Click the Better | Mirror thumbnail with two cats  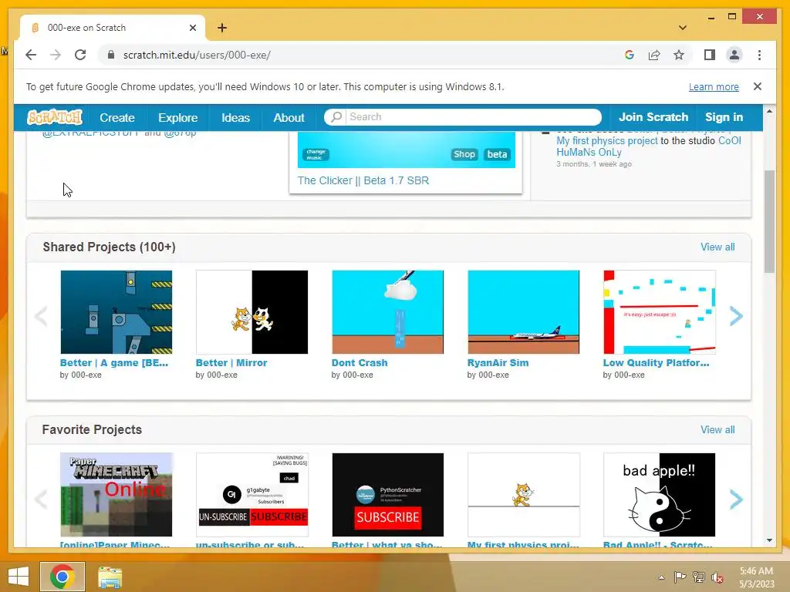tap(252, 311)
